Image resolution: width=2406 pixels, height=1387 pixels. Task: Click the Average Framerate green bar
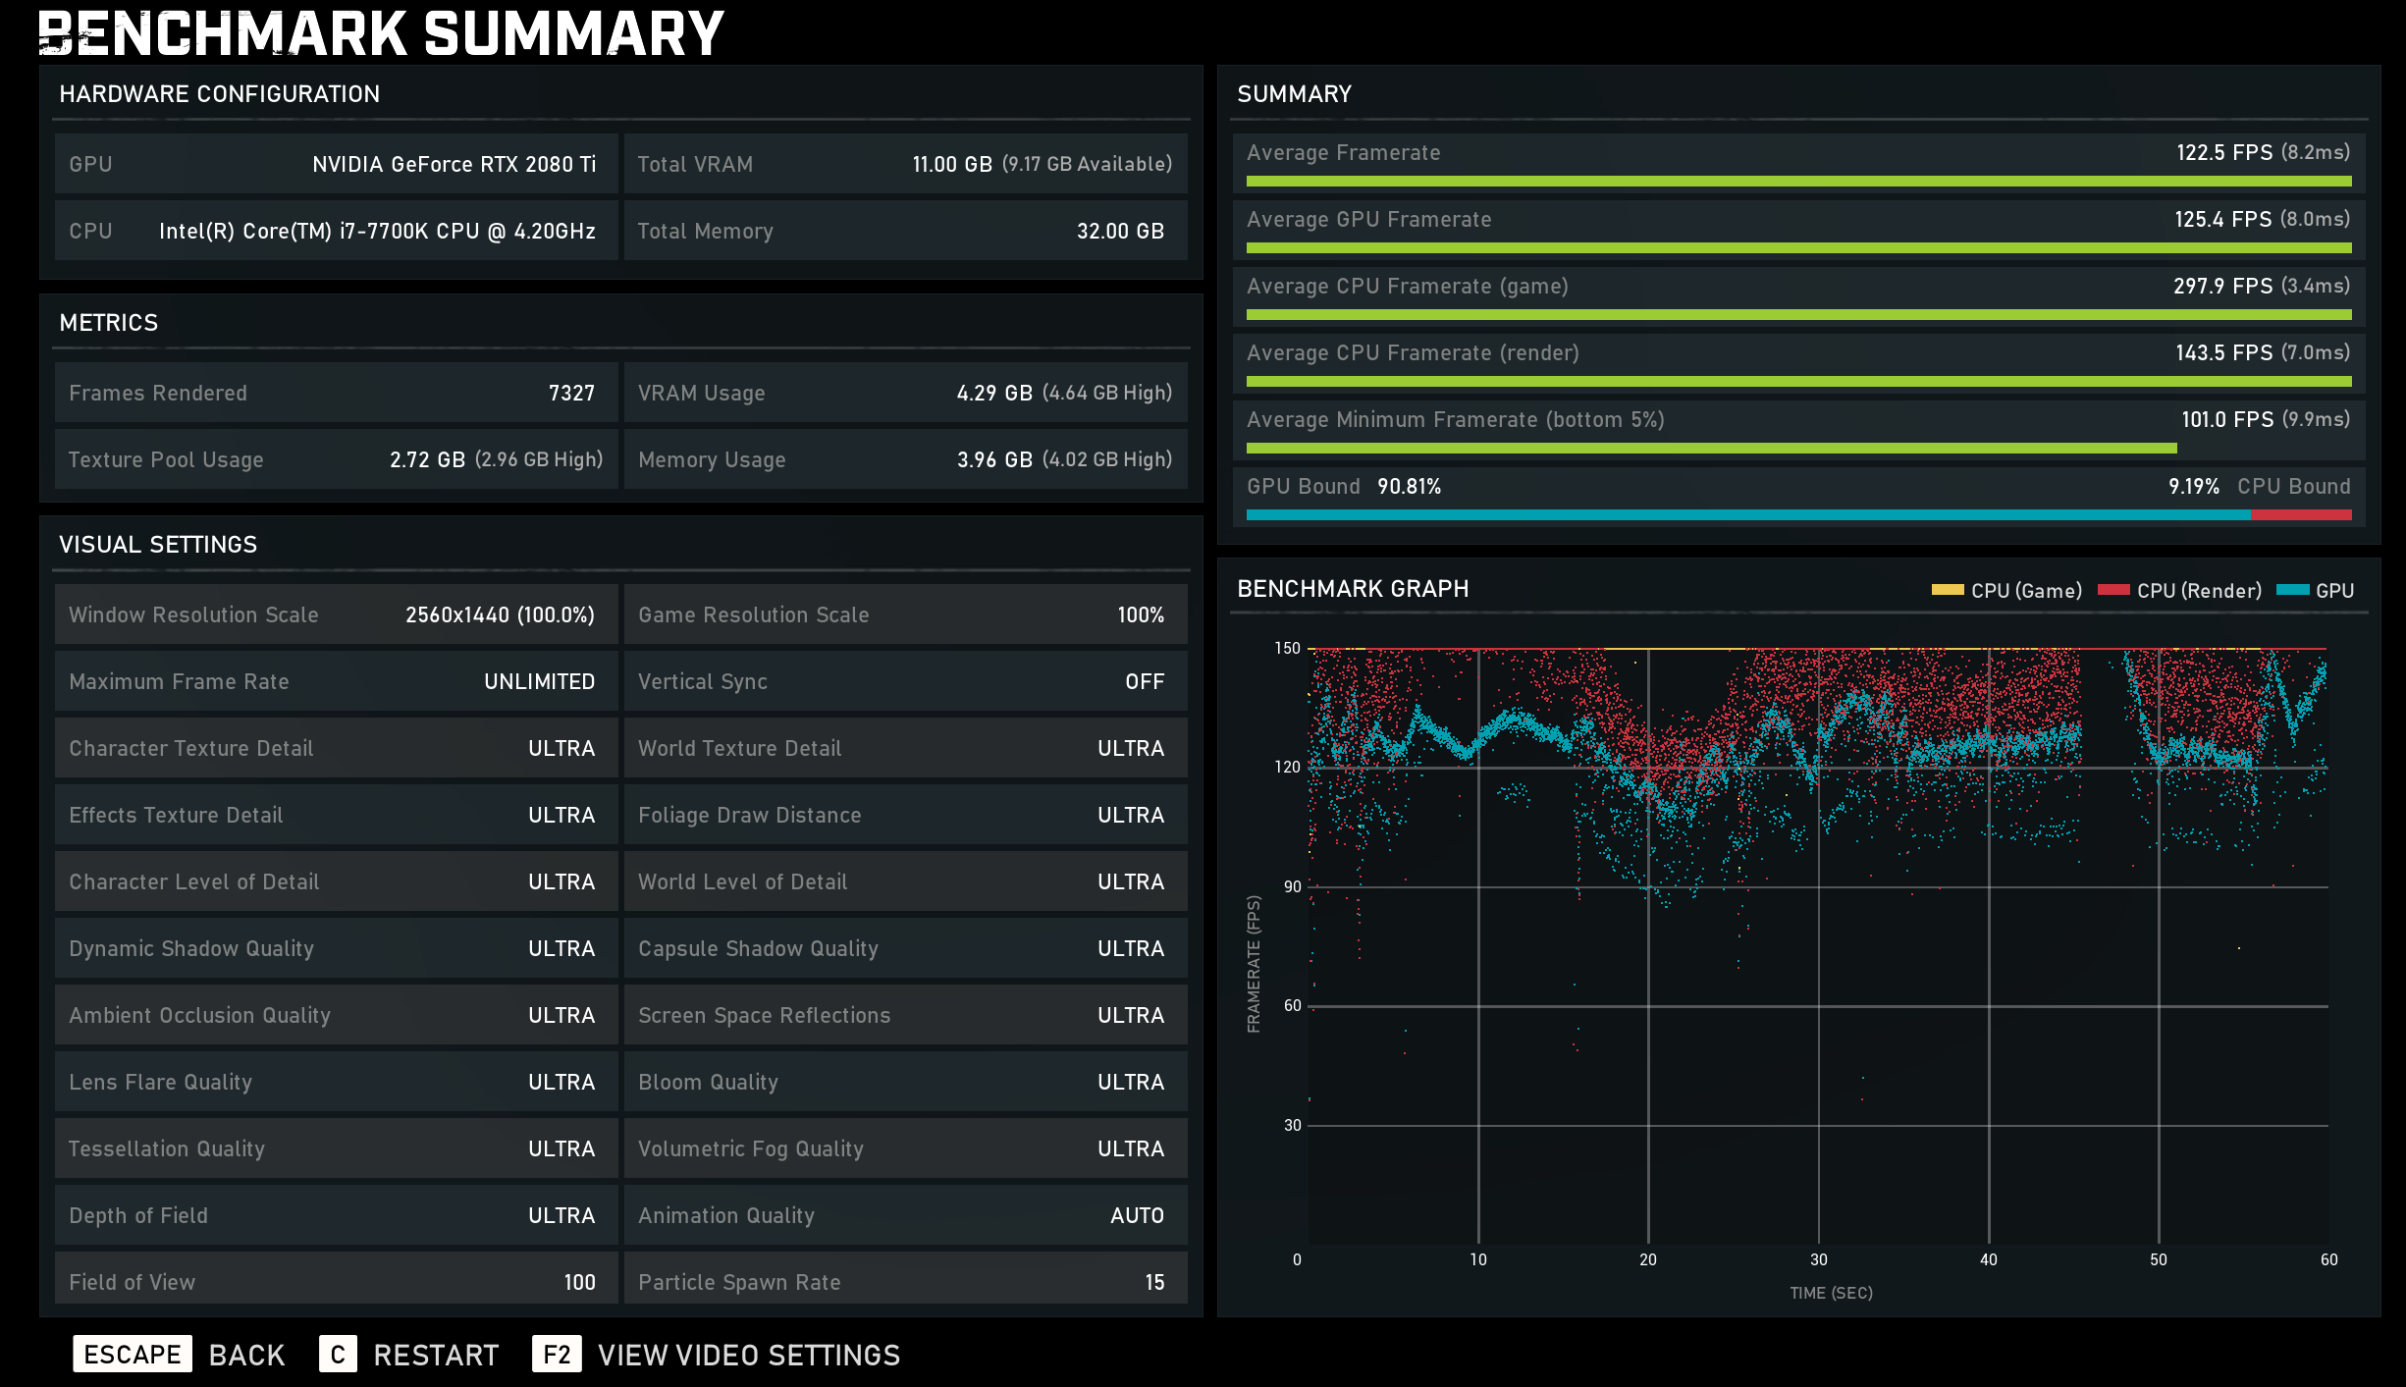[1798, 182]
